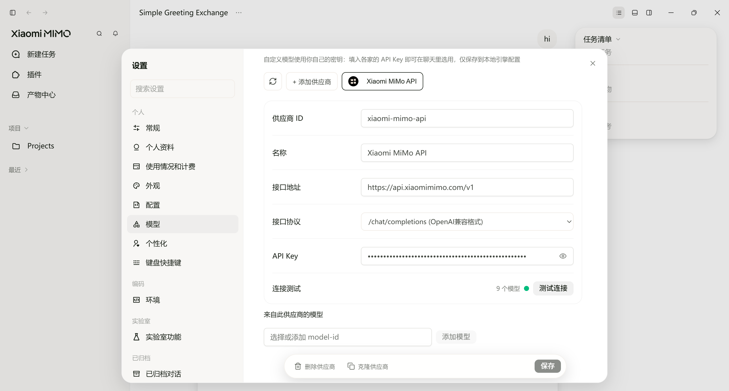Toggle the left sidebar panel icon

point(12,13)
